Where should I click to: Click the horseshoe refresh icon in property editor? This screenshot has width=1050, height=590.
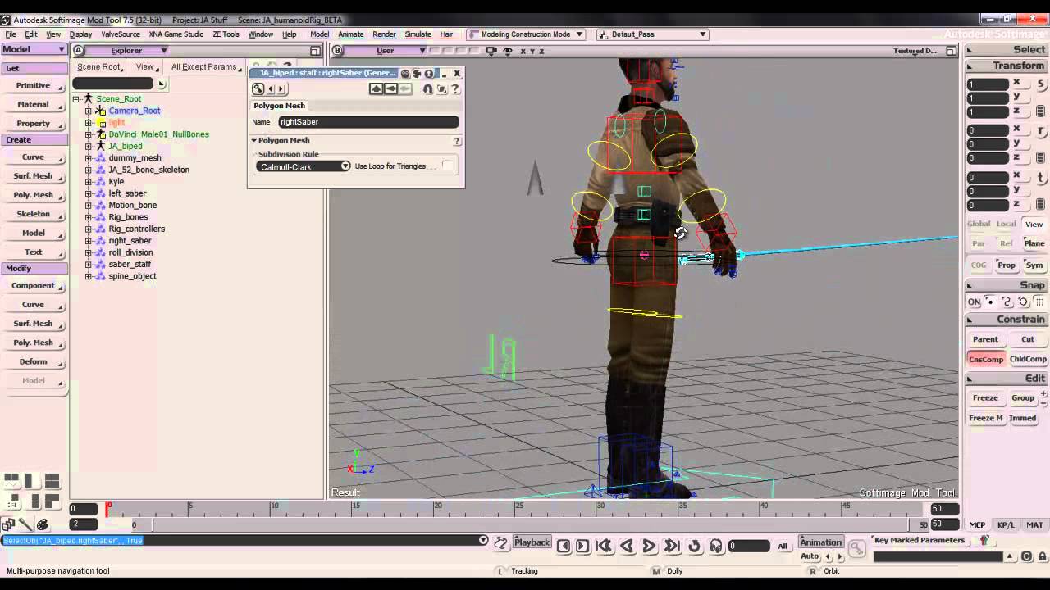(429, 89)
